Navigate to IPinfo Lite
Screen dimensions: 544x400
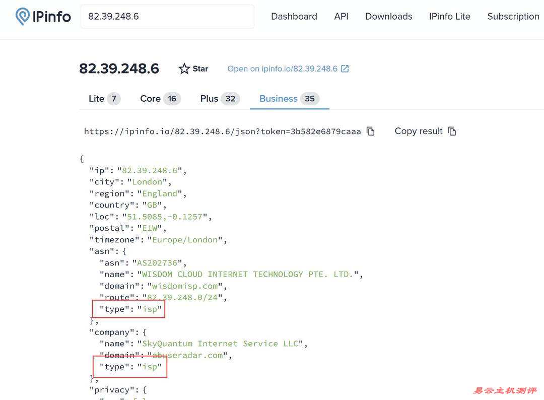click(449, 17)
